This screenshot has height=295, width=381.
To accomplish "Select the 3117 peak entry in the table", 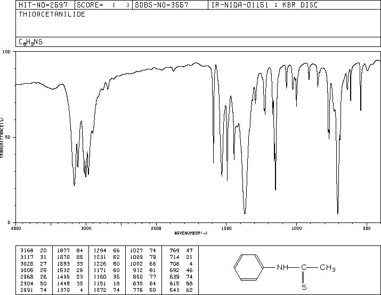I will [x=33, y=257].
